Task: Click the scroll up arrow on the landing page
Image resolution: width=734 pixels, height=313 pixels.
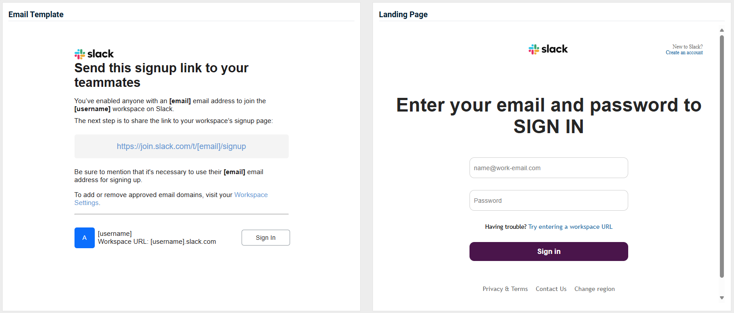Action: 722,30
